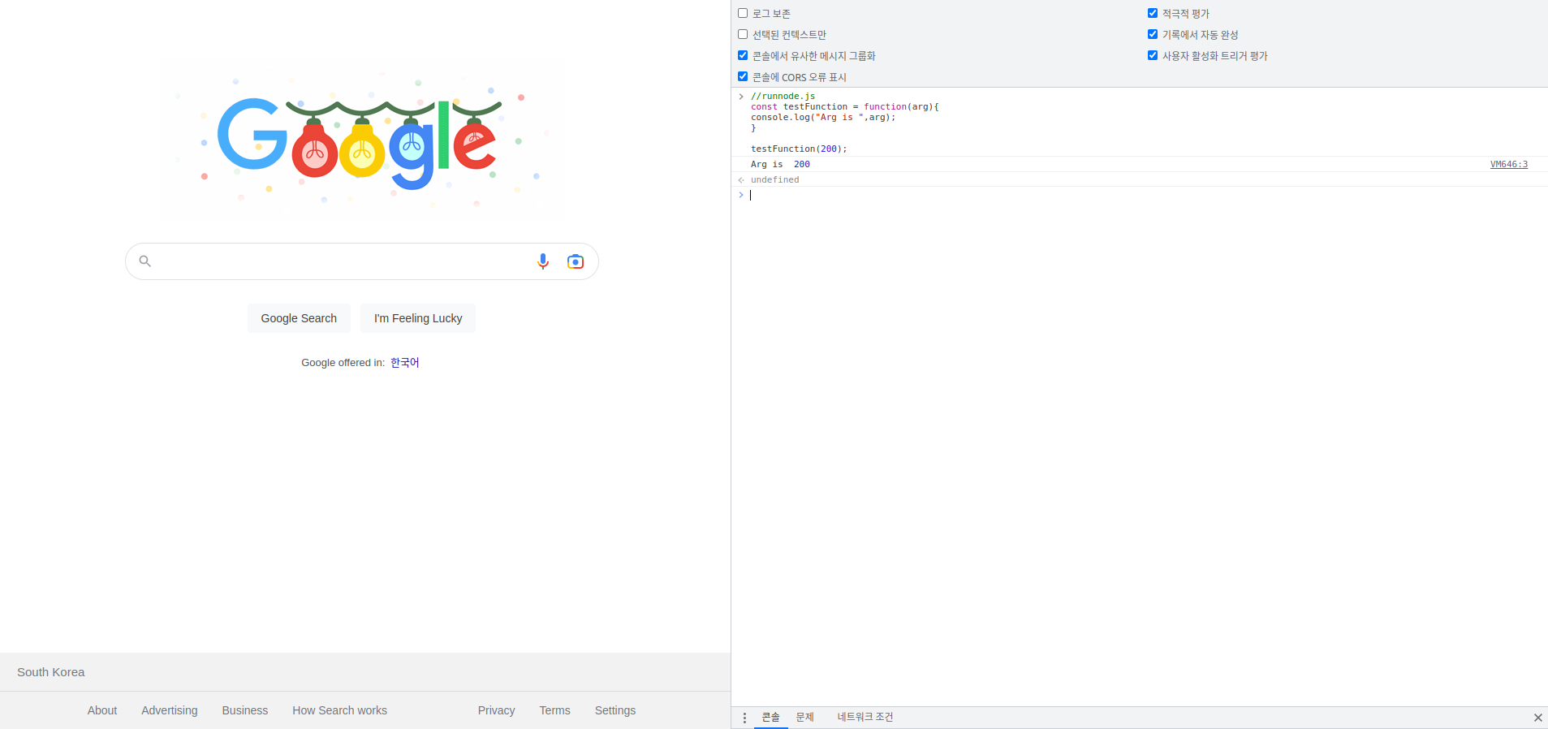Toggle the 적극적 평가 checkbox
Screen dimensions: 1548x729
point(1153,13)
